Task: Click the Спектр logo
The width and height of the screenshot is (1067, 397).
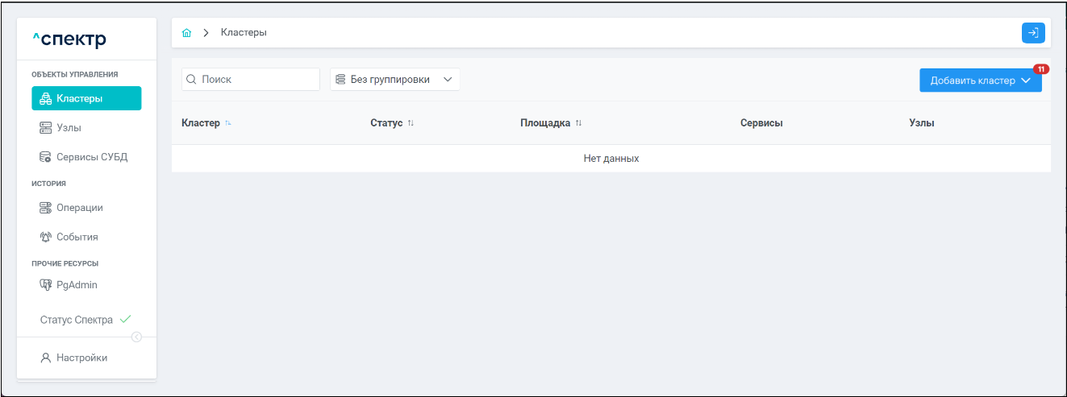Action: (69, 39)
